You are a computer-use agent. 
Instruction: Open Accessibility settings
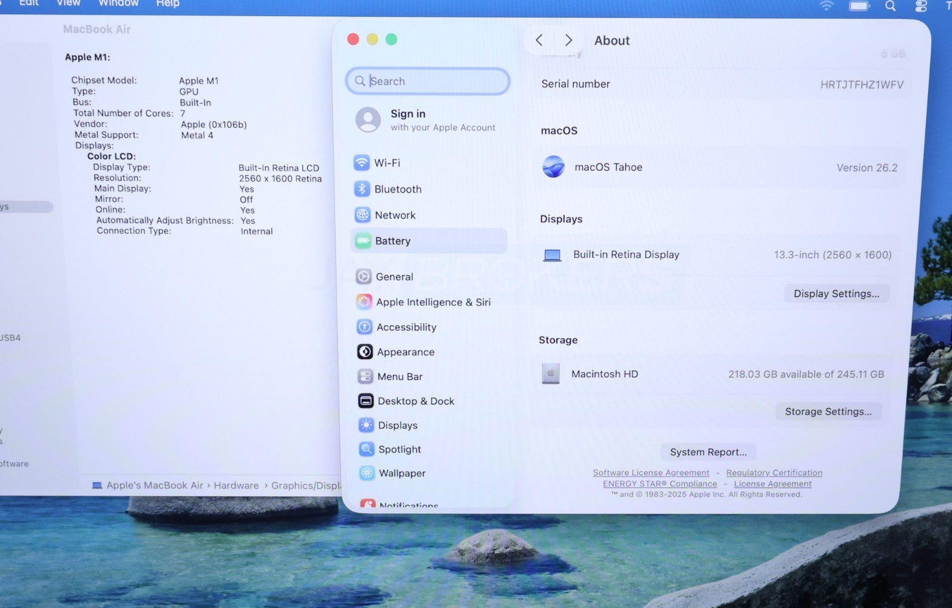(x=406, y=327)
